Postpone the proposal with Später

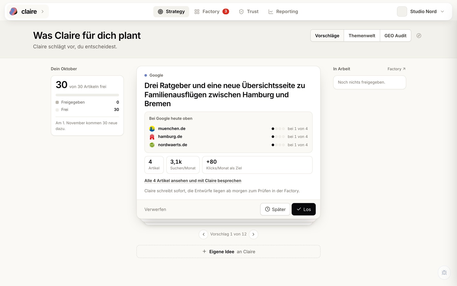(x=275, y=209)
